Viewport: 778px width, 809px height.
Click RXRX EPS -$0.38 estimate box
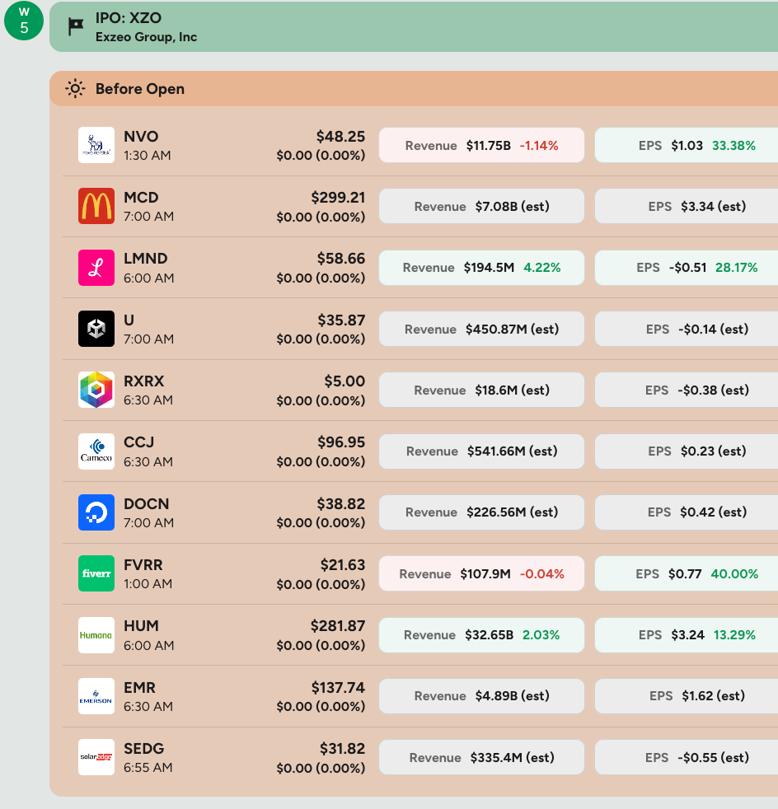coord(687,390)
